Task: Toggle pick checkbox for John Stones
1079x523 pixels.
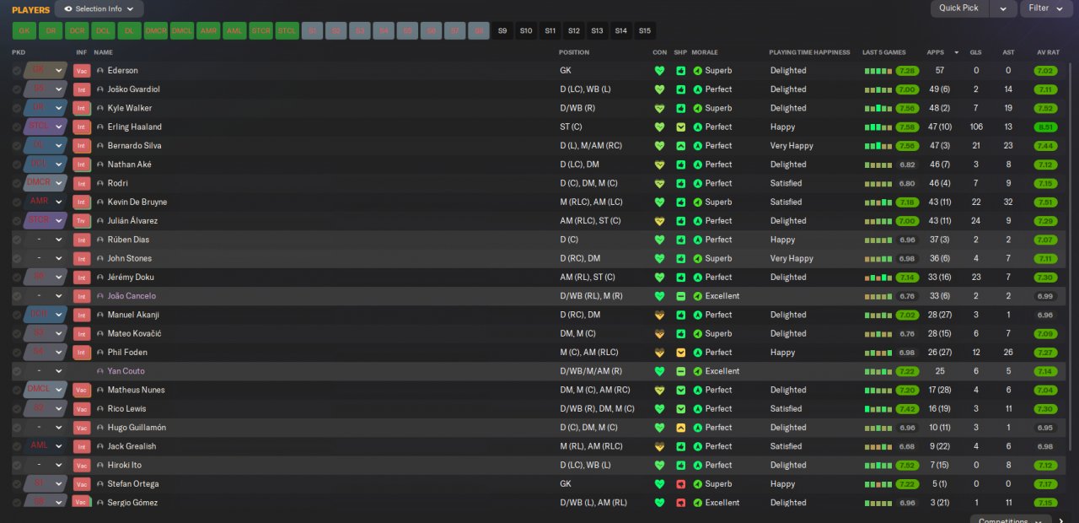Action: tap(17, 259)
